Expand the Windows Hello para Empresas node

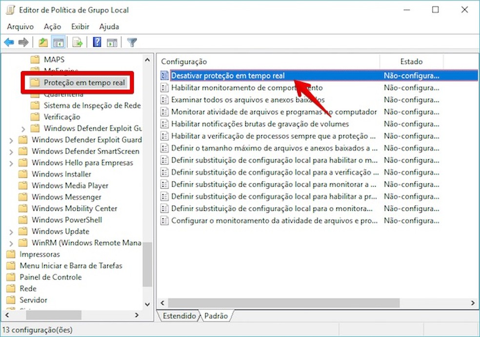point(11,163)
